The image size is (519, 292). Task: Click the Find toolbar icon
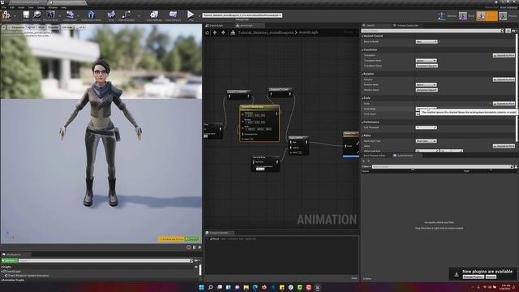(x=111, y=15)
